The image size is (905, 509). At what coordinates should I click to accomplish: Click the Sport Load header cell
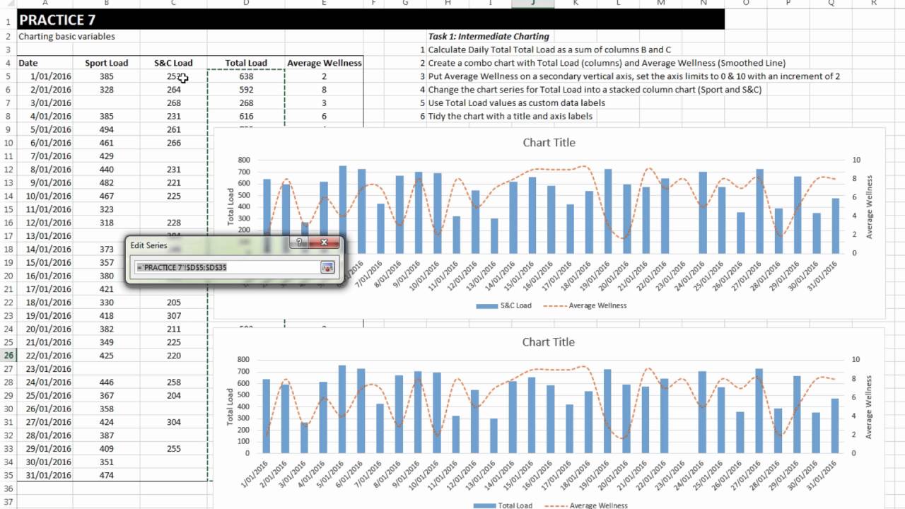tap(106, 63)
